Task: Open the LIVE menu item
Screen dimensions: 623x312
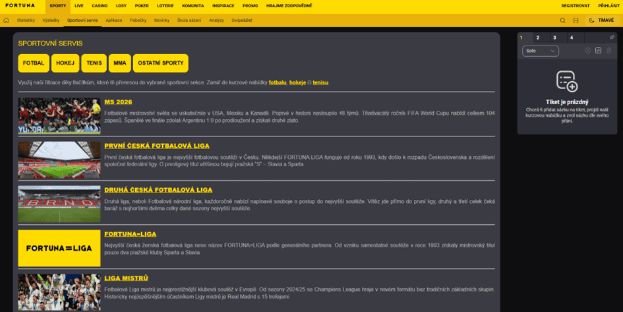Action: tap(79, 6)
